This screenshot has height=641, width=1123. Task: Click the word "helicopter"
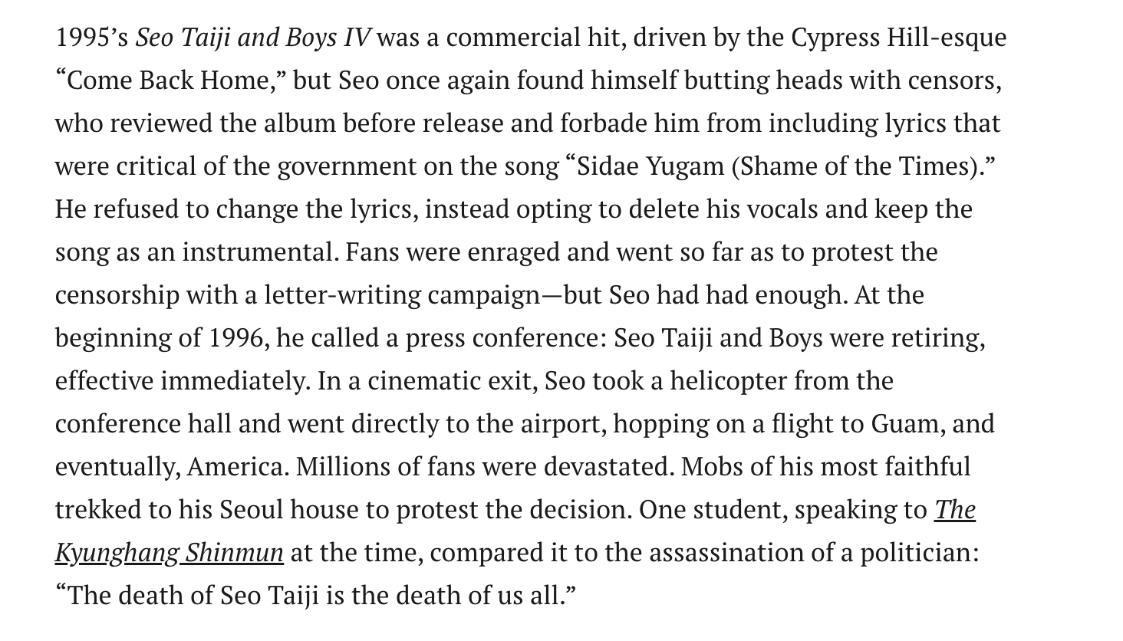pos(728,381)
